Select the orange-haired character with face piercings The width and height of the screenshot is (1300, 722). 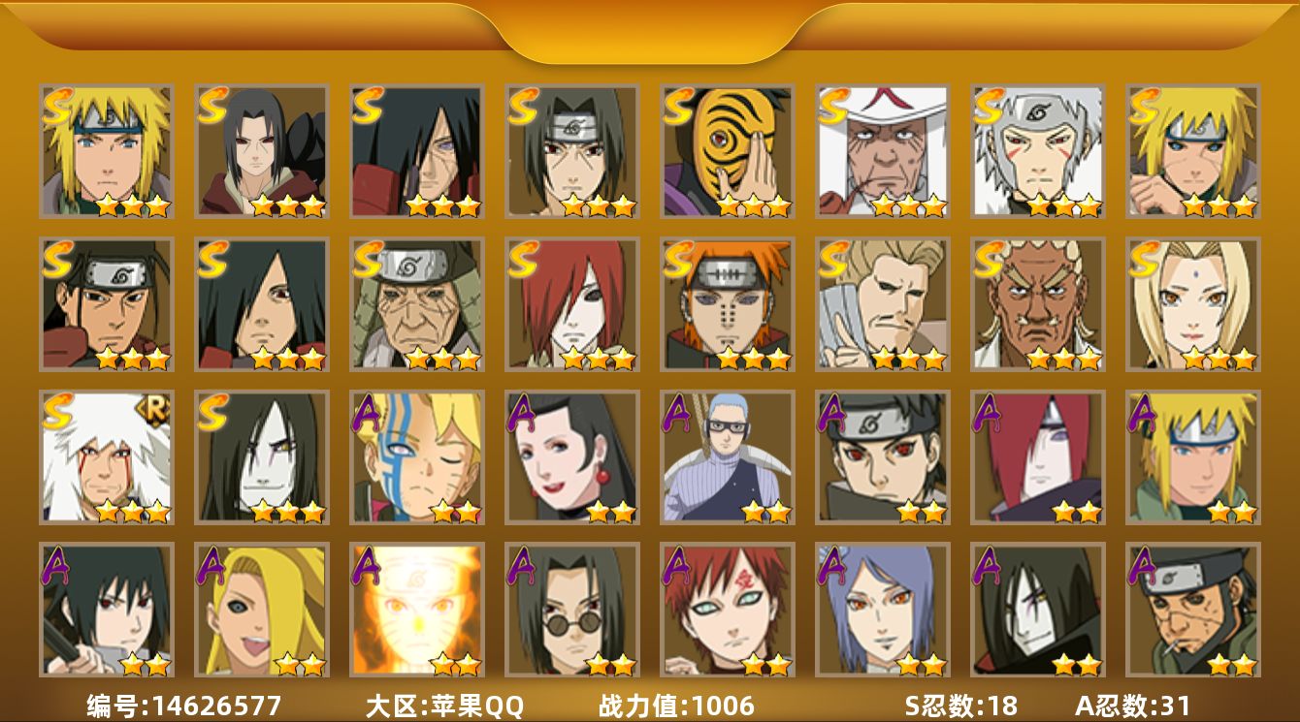click(x=728, y=304)
